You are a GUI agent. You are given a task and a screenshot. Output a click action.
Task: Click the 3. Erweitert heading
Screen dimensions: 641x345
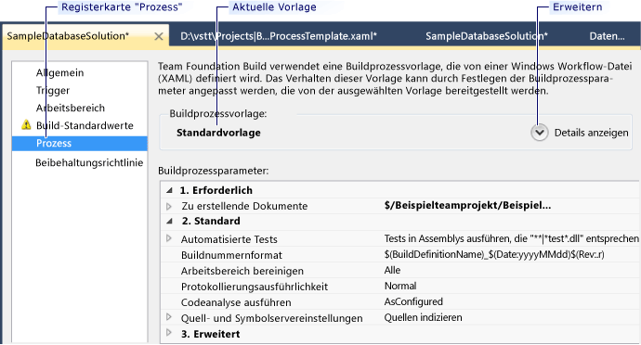click(211, 334)
